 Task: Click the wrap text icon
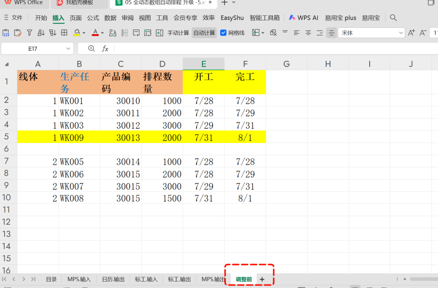coord(136,33)
